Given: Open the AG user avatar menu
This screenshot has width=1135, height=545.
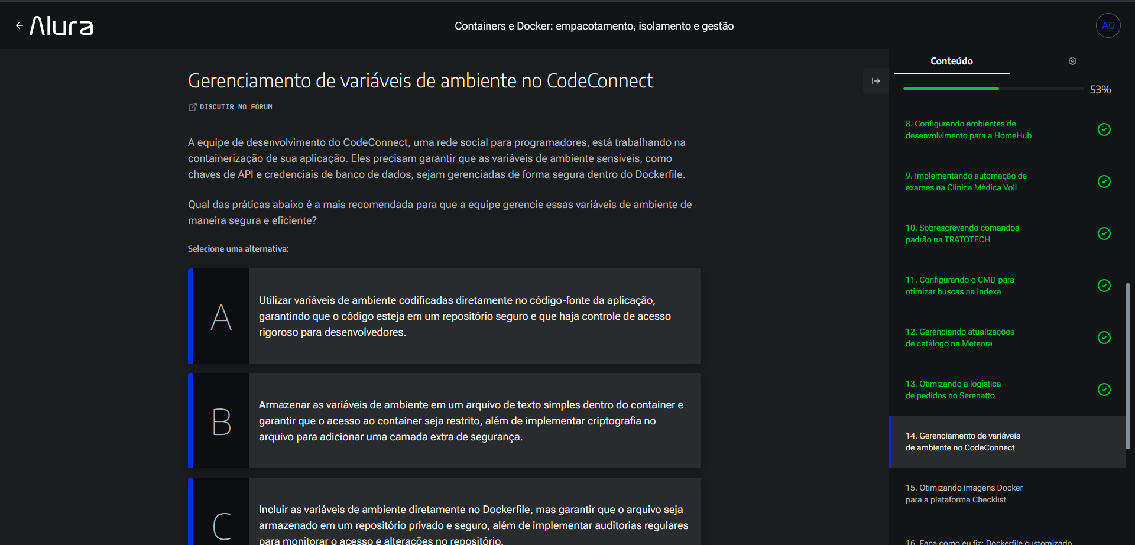Looking at the screenshot, I should tap(1108, 25).
